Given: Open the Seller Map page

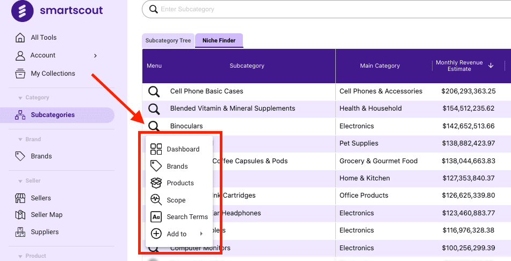Looking at the screenshot, I should [x=47, y=215].
